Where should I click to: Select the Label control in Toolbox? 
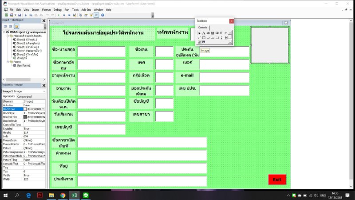pyautogui.click(x=204, y=33)
